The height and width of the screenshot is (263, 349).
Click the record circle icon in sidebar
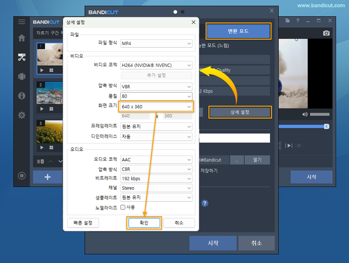click(22, 175)
